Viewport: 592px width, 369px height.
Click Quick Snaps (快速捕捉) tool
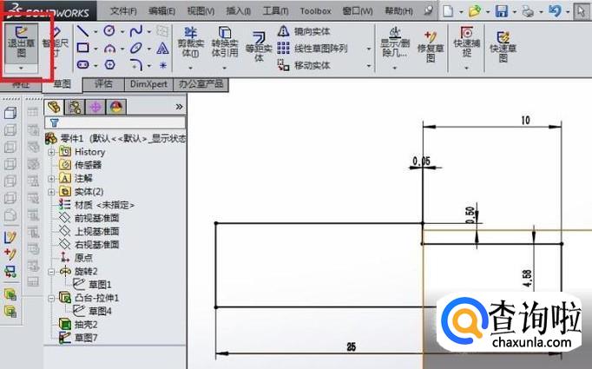click(x=467, y=43)
